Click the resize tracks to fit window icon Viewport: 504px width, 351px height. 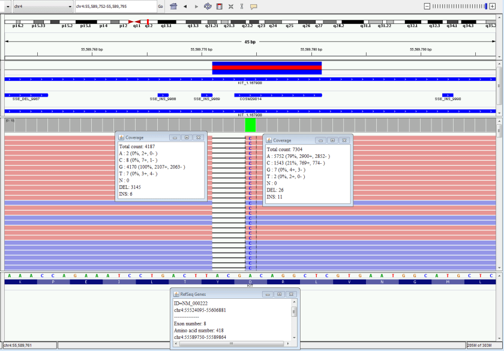[230, 6]
